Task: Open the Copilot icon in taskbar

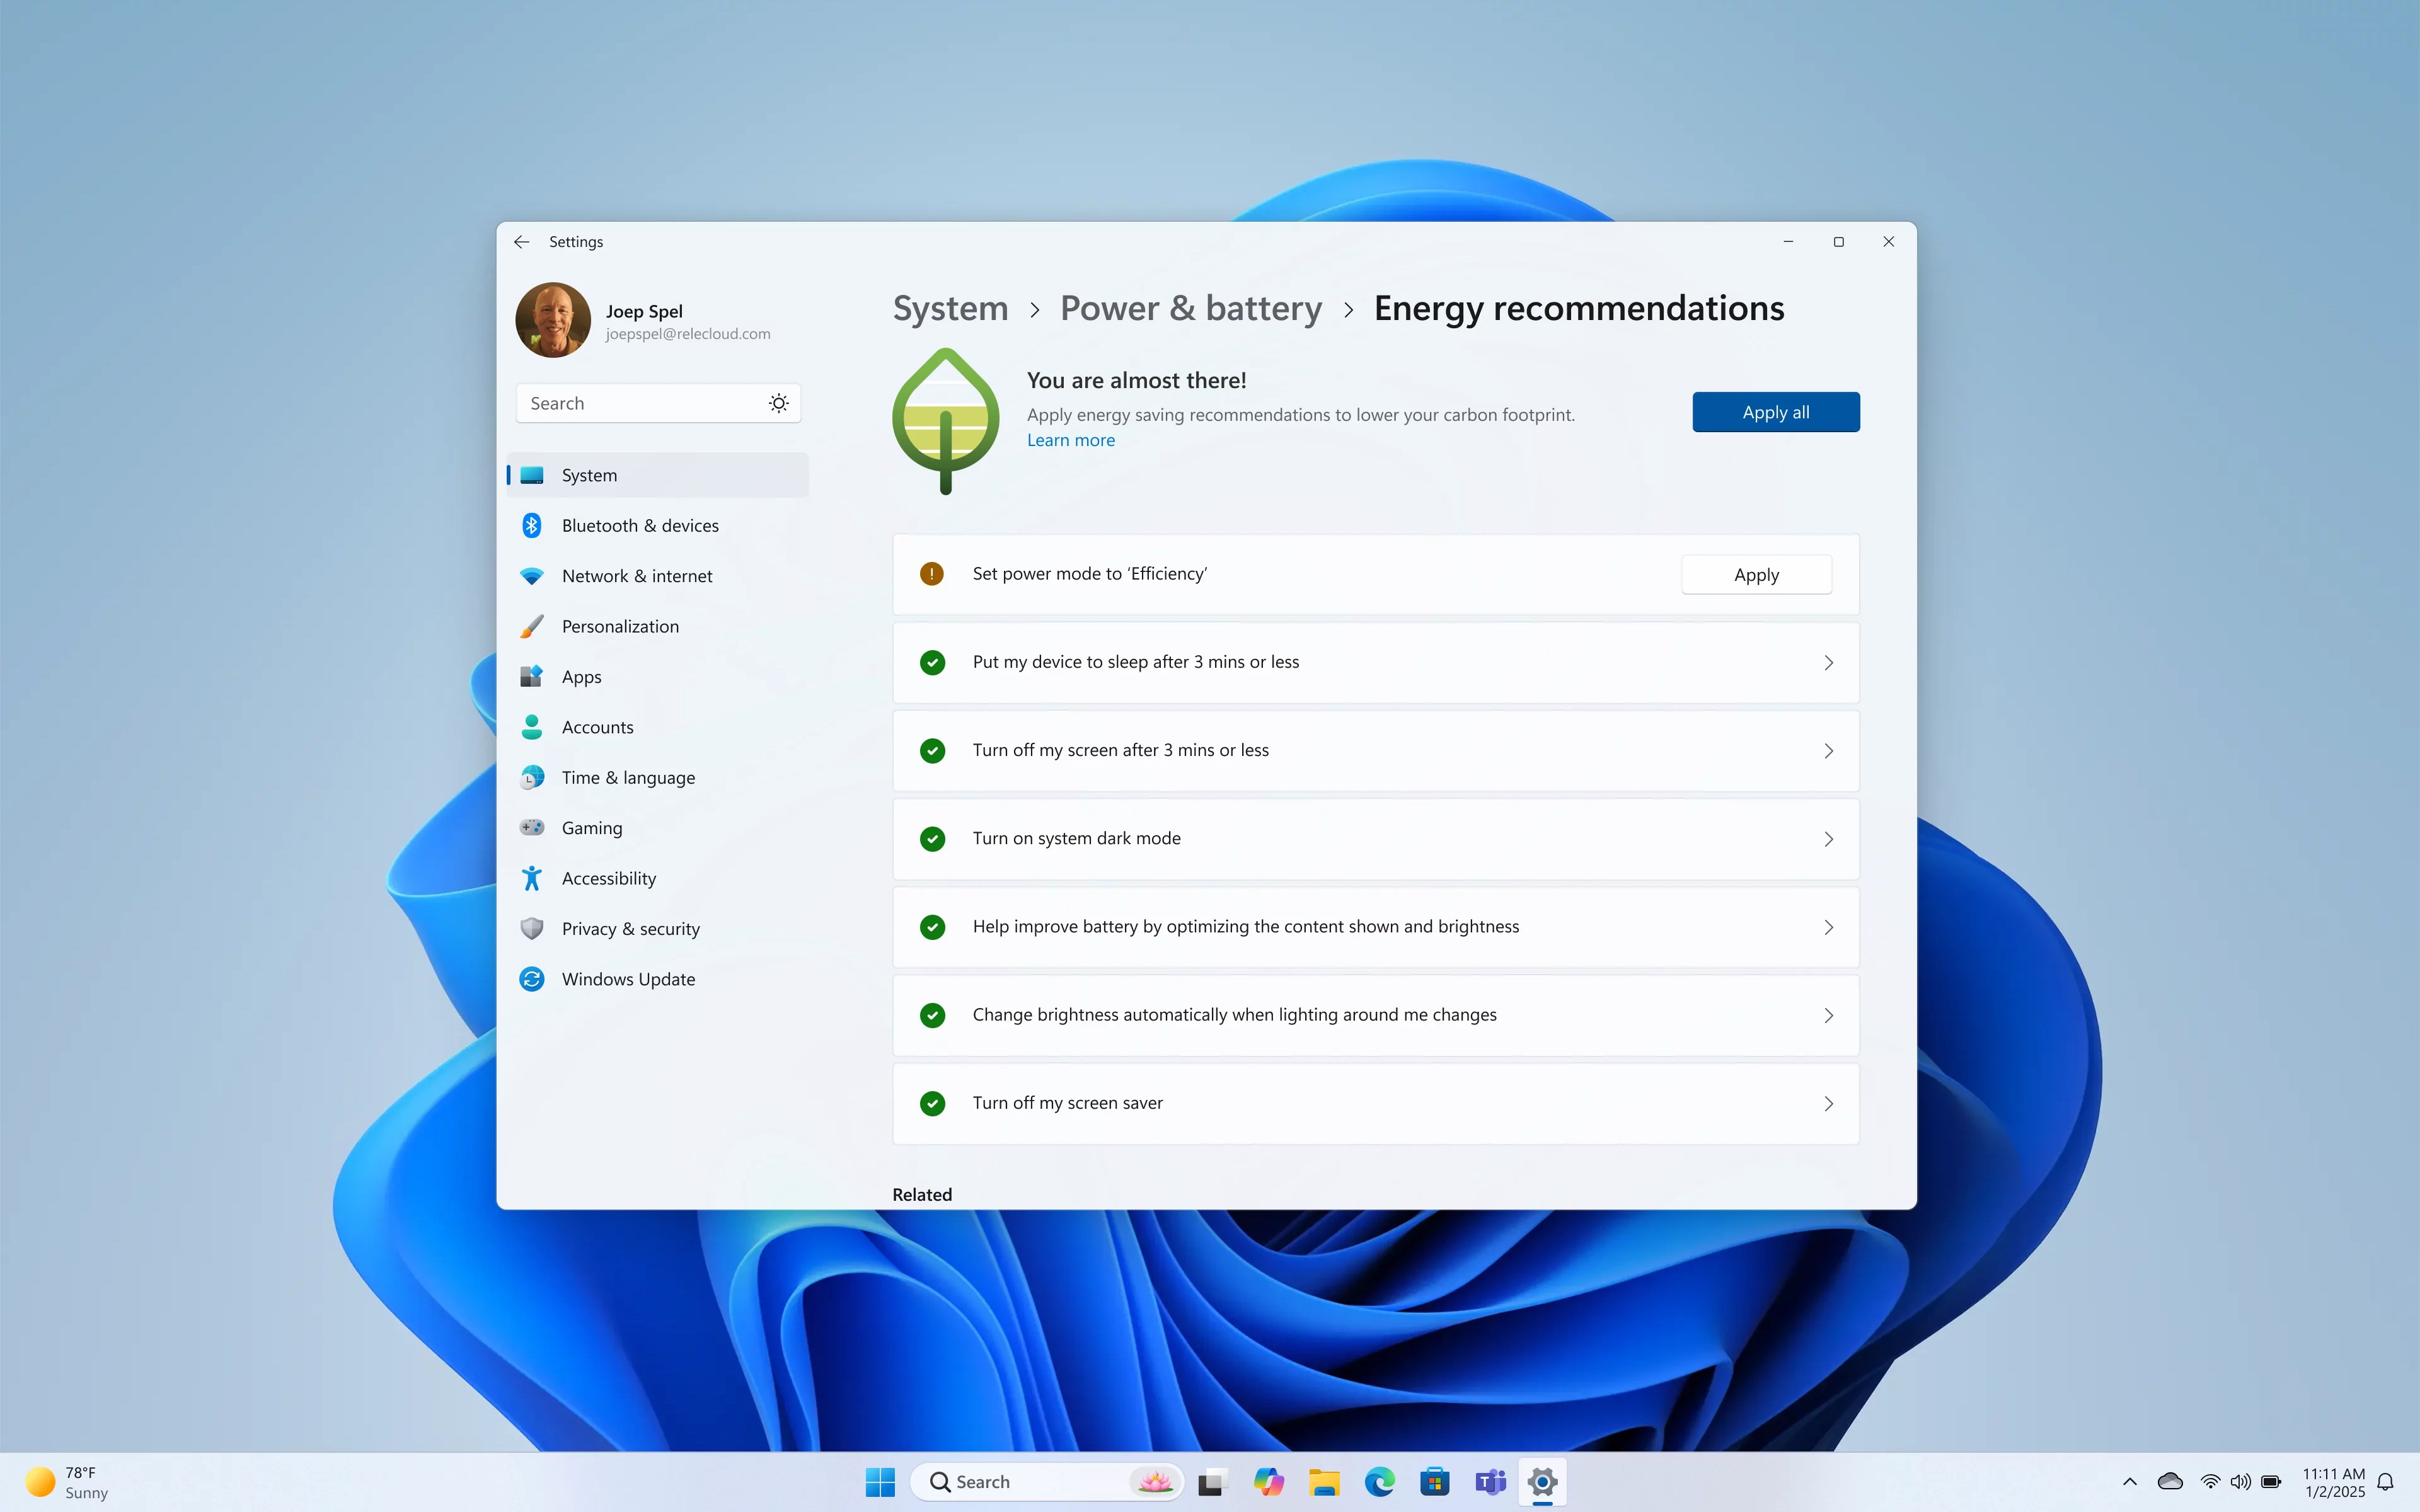Action: (1269, 1481)
